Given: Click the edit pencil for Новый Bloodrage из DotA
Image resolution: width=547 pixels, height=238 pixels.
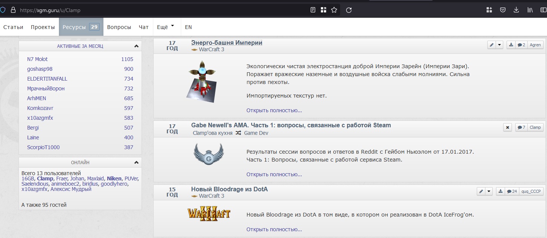Looking at the screenshot, I should (481, 191).
